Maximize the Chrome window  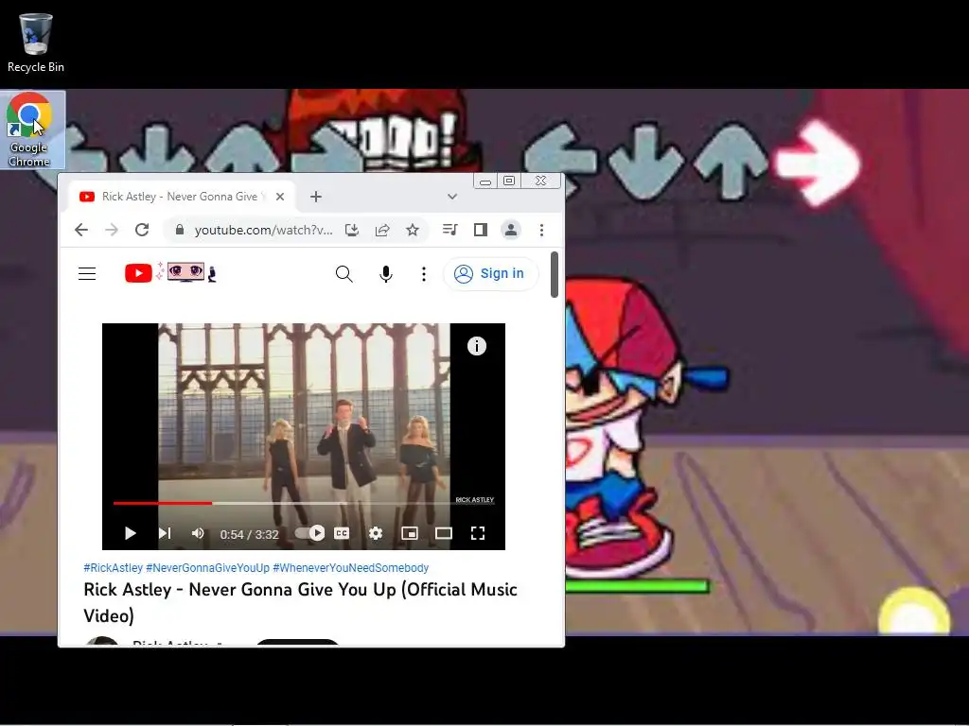tap(509, 181)
